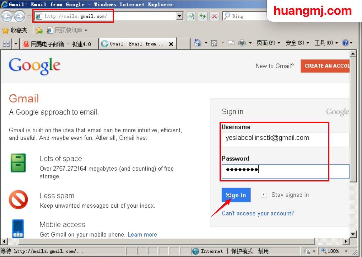The width and height of the screenshot is (362, 257).
Task: Click the green Refresh icon
Action: pos(202,16)
